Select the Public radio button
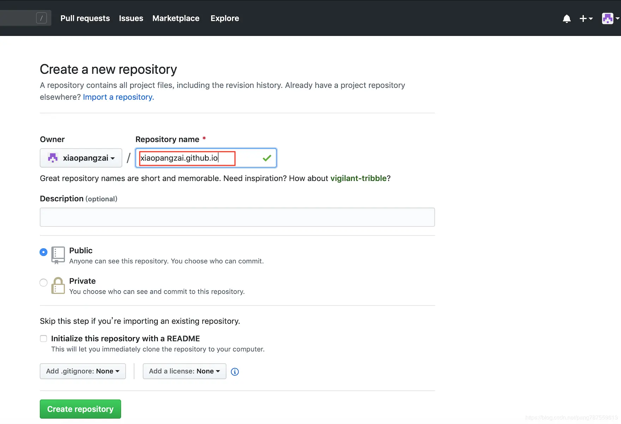621x424 pixels. pos(43,252)
